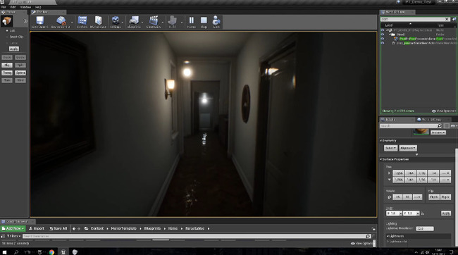This screenshot has height=255, width=458.
Task: Open the Edit menu
Action: coord(13,7)
